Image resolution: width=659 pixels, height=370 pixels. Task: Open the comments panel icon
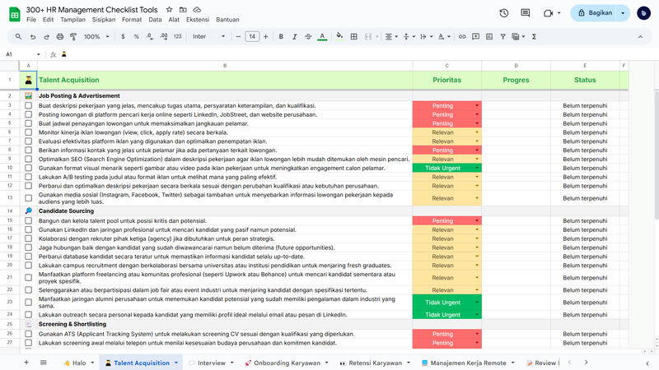pyautogui.click(x=526, y=13)
